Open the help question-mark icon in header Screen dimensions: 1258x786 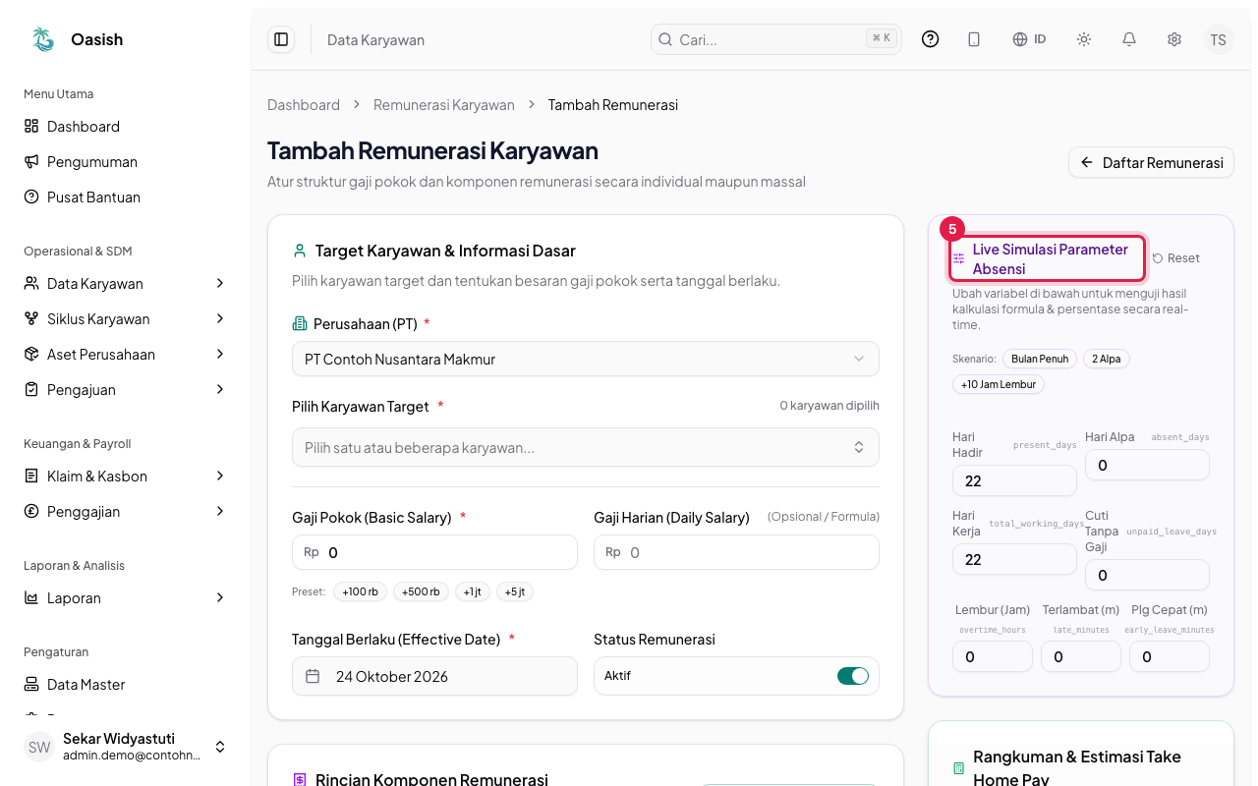931,39
